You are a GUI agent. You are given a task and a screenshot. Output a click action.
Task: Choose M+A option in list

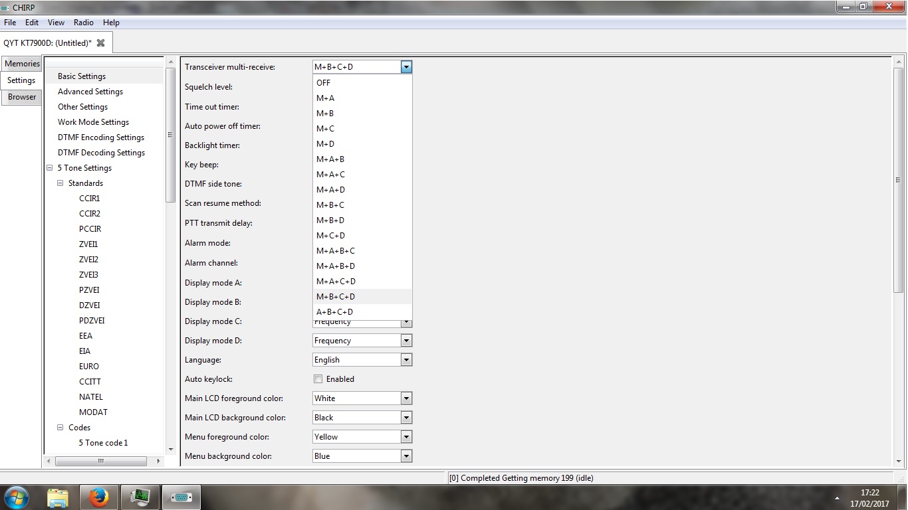click(x=362, y=98)
